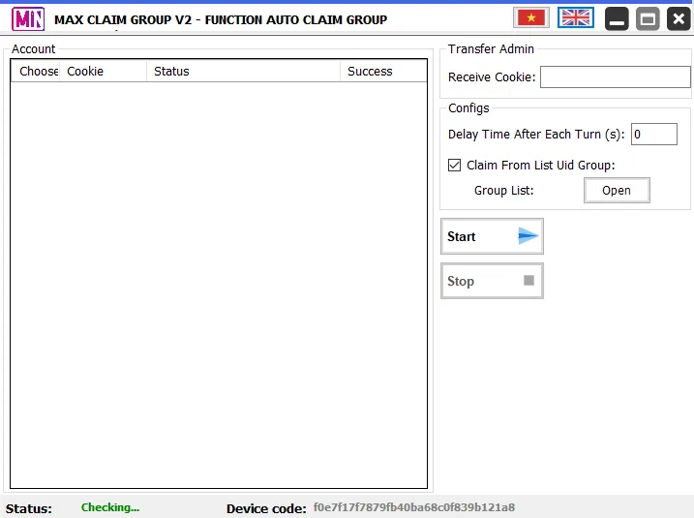The width and height of the screenshot is (694, 518).
Task: Click the Success column header
Action: (381, 71)
